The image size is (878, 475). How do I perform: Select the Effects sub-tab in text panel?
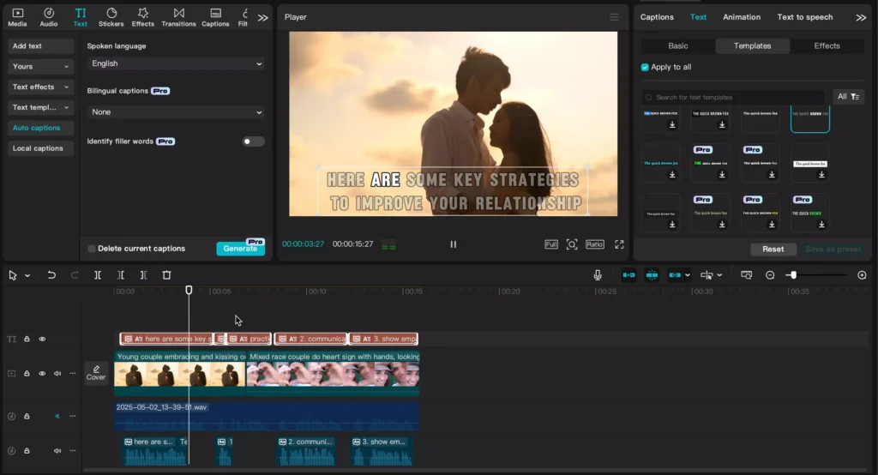(x=827, y=46)
